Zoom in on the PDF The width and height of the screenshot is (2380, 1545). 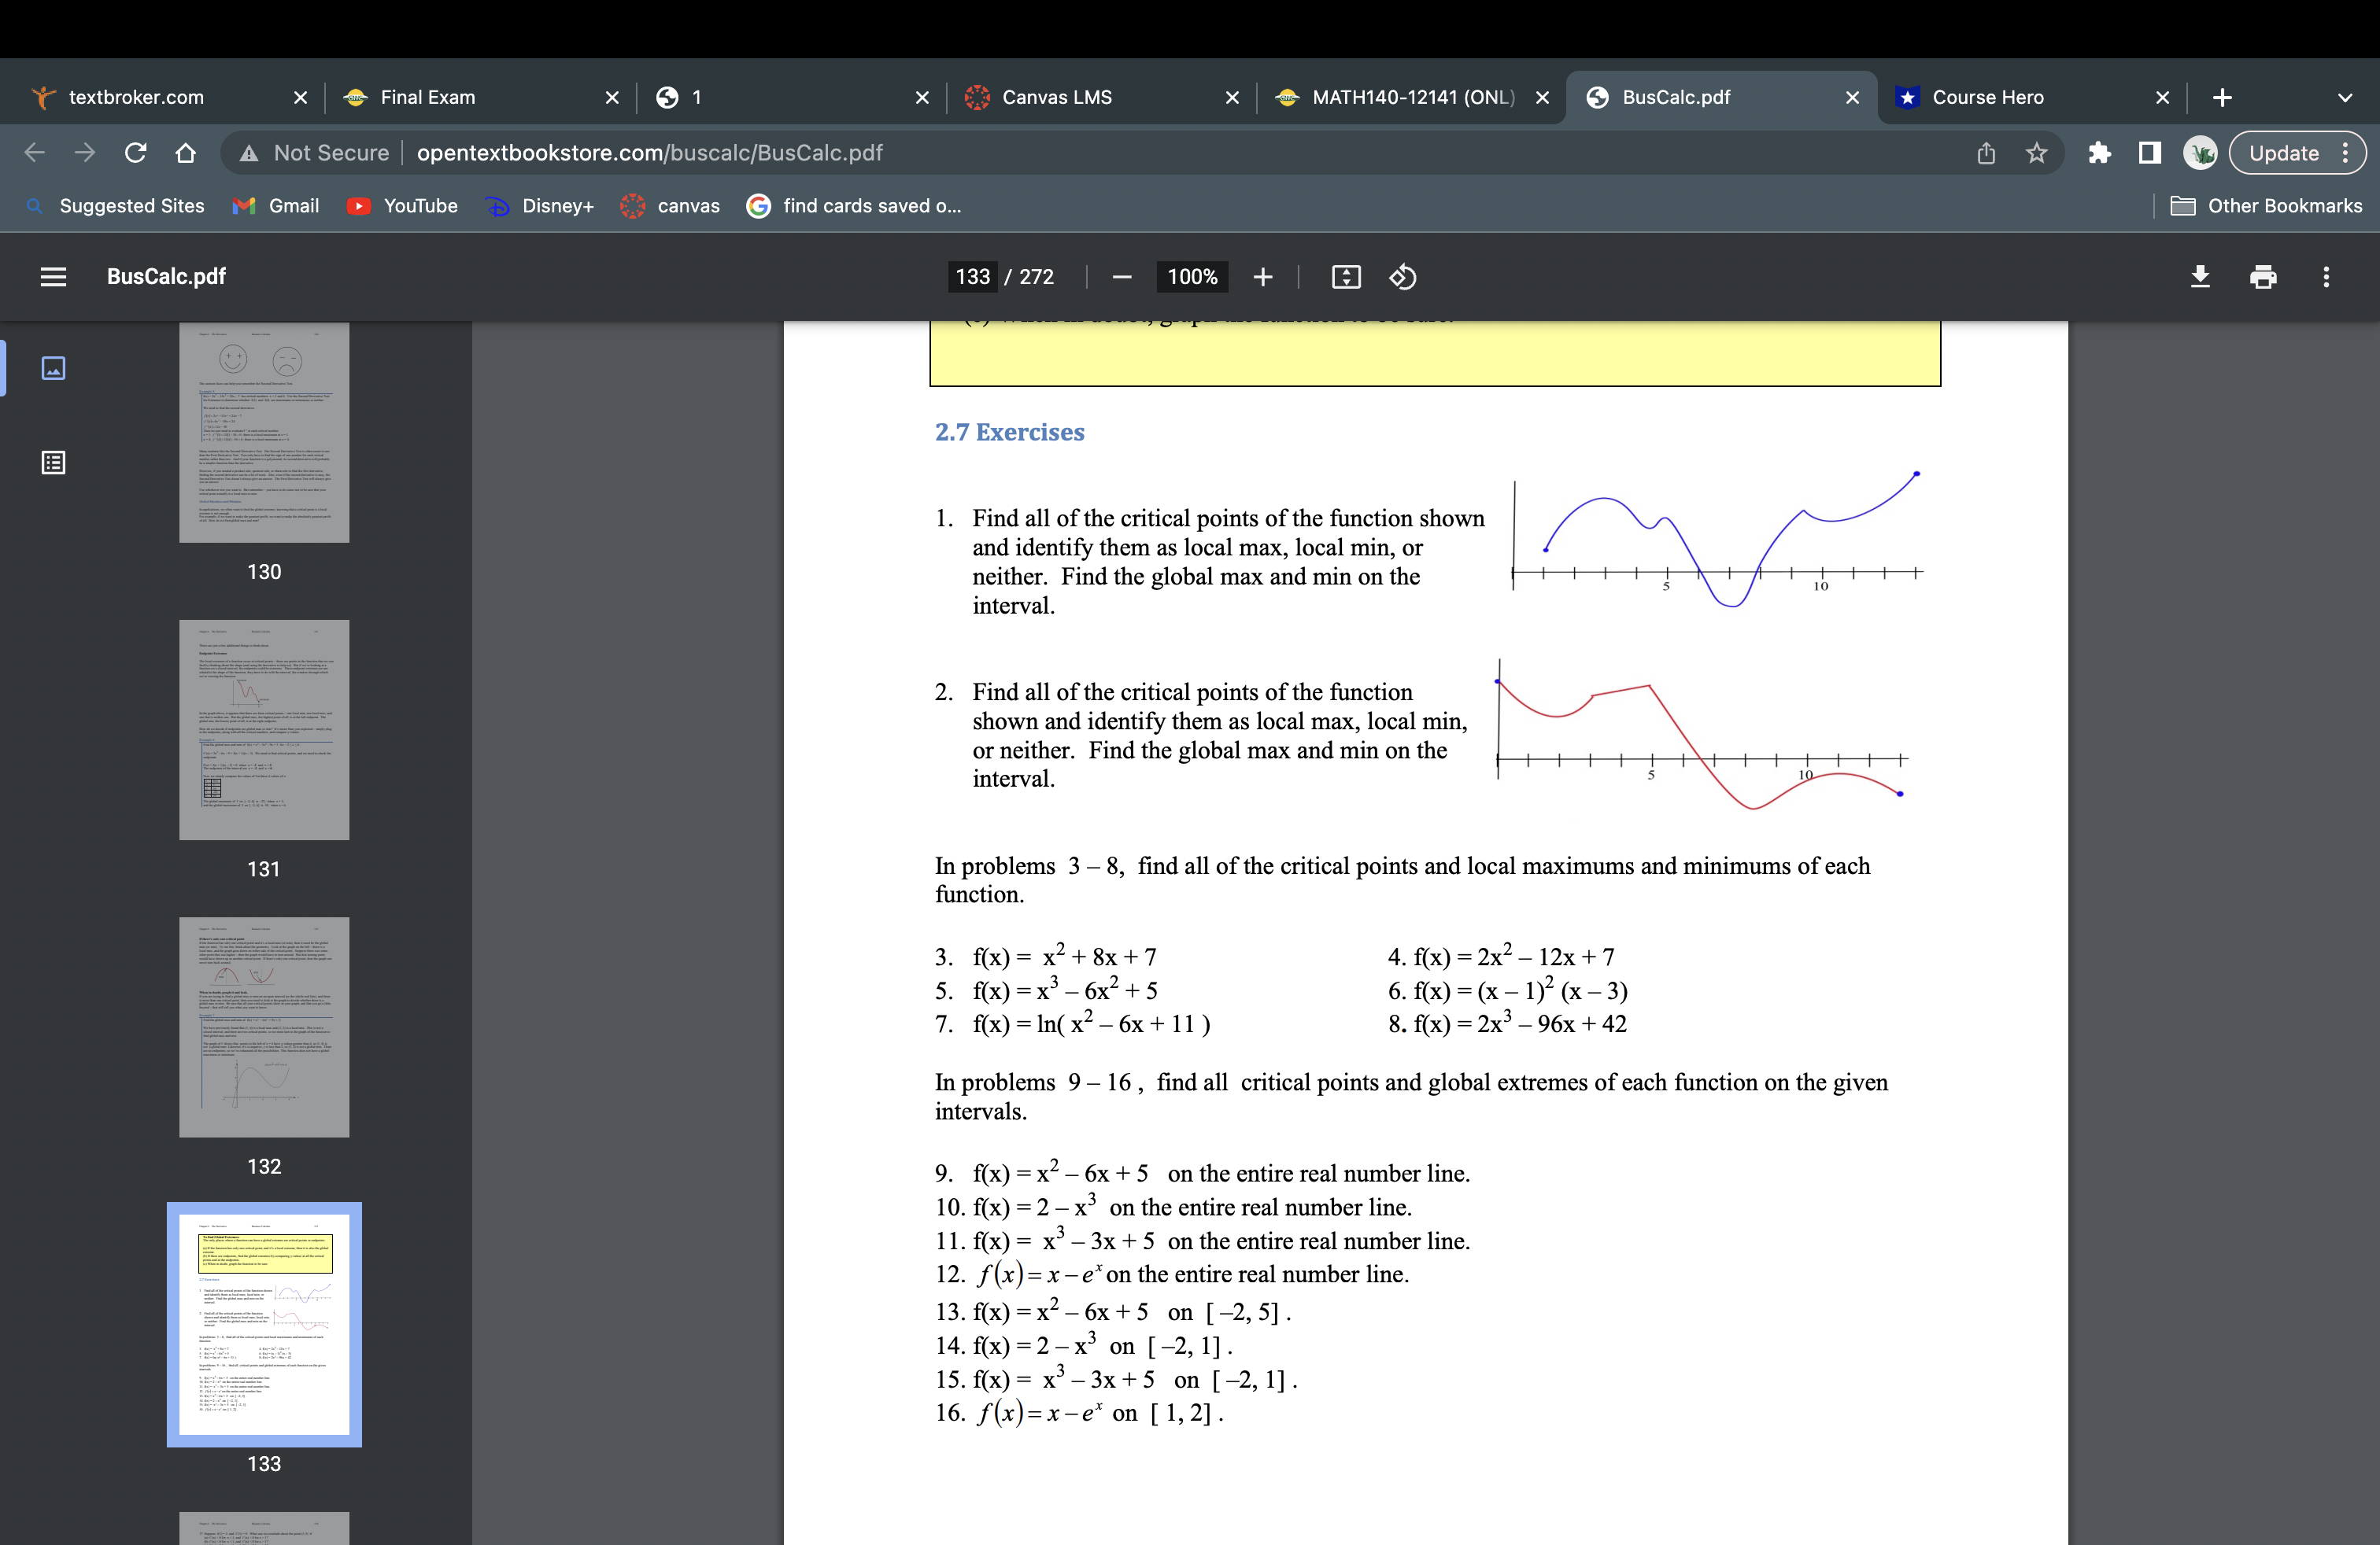(1263, 277)
